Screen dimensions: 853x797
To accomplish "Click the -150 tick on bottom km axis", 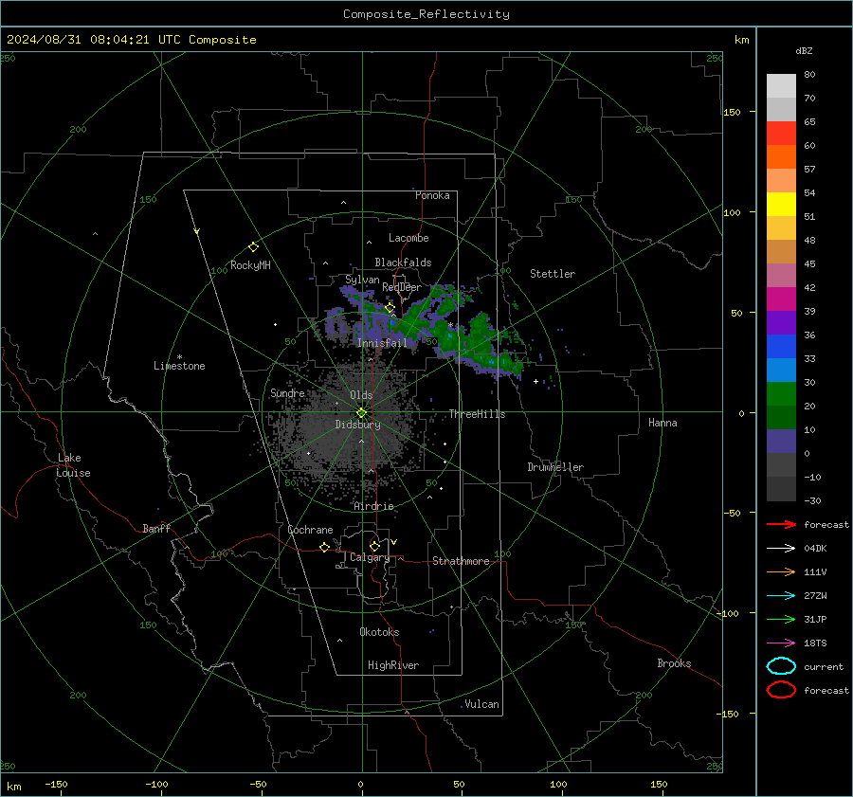I will click(x=56, y=784).
